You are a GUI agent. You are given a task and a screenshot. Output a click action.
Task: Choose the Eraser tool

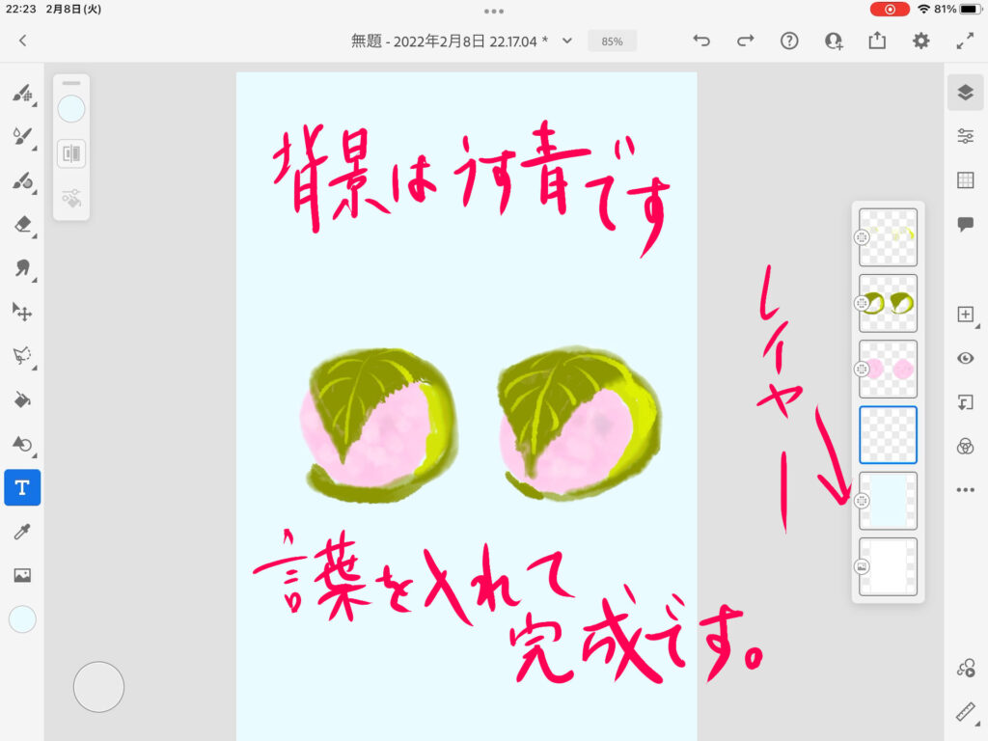[22, 224]
